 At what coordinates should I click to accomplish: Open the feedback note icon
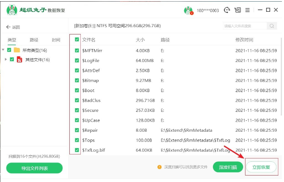(x=237, y=10)
